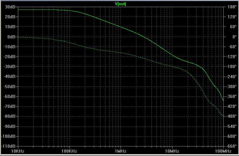This screenshot has height=156, width=239.
Task: Click the V(out) trace label
Action: click(x=120, y=4)
